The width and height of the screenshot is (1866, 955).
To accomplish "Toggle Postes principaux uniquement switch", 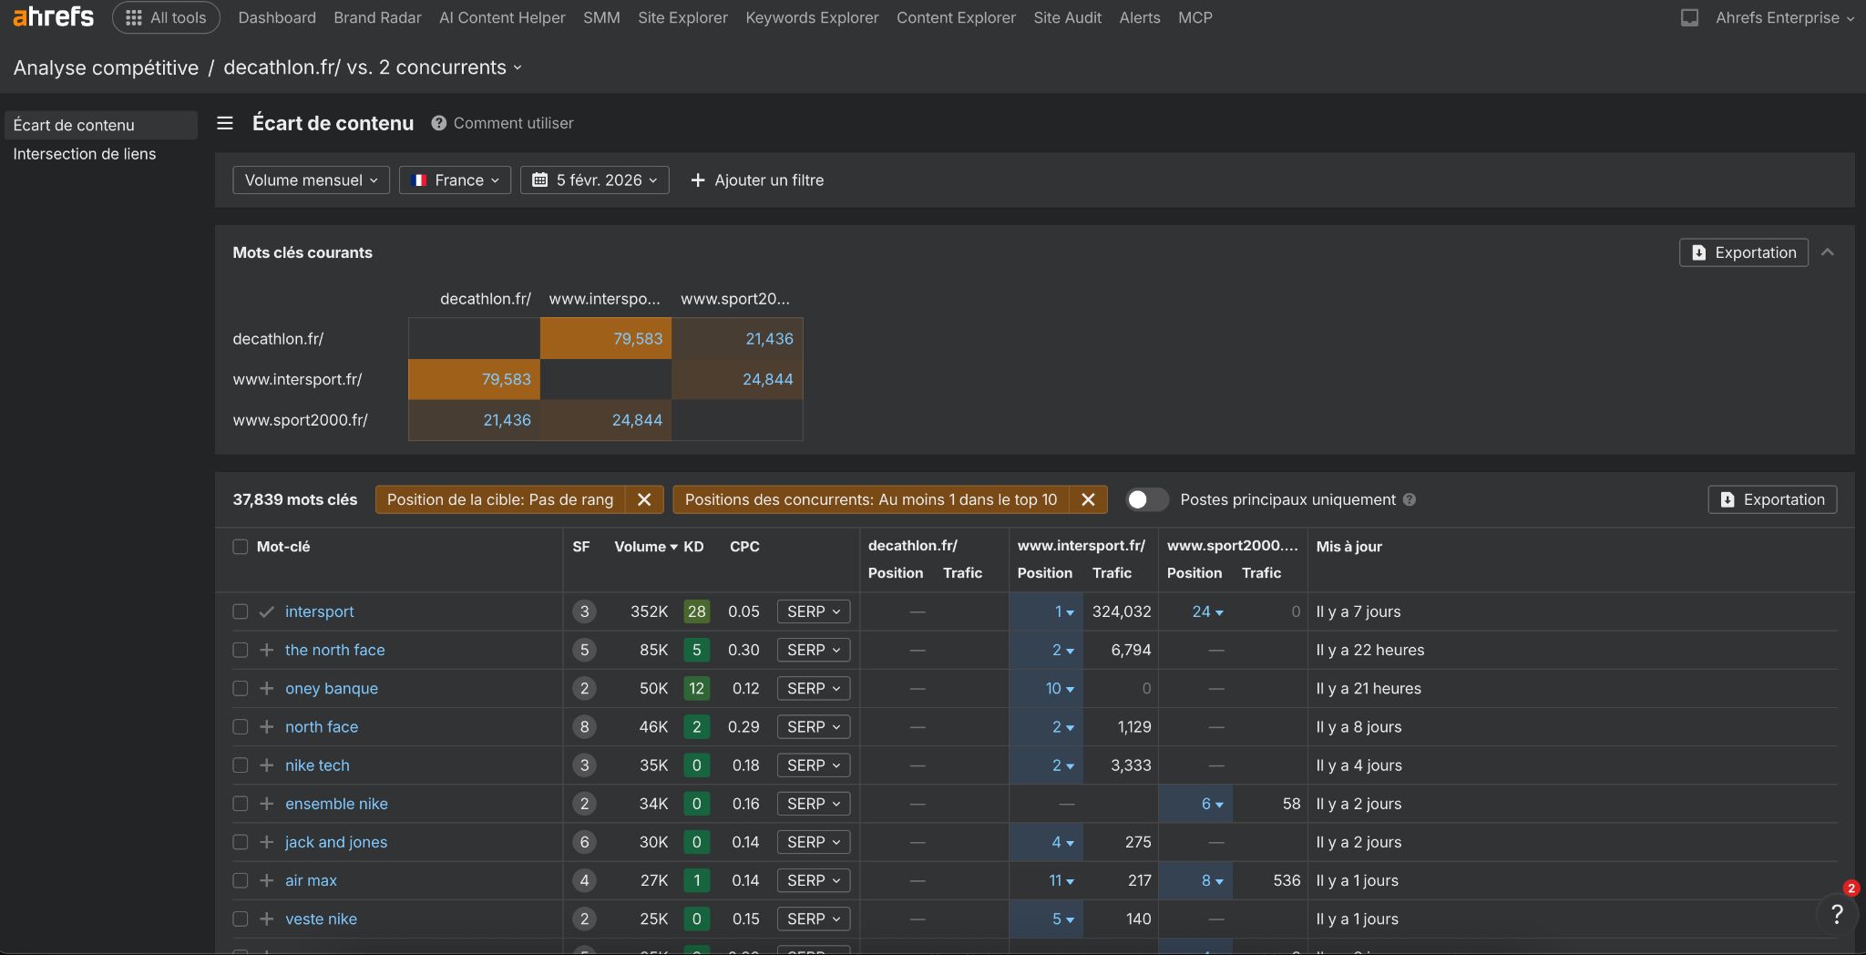I will tap(1146, 499).
